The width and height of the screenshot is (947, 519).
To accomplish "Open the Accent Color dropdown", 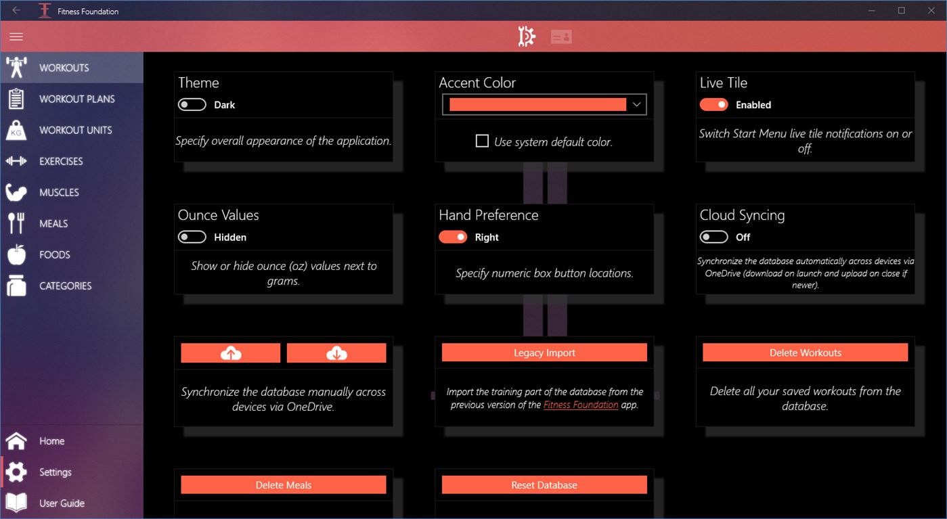I will pyautogui.click(x=635, y=105).
